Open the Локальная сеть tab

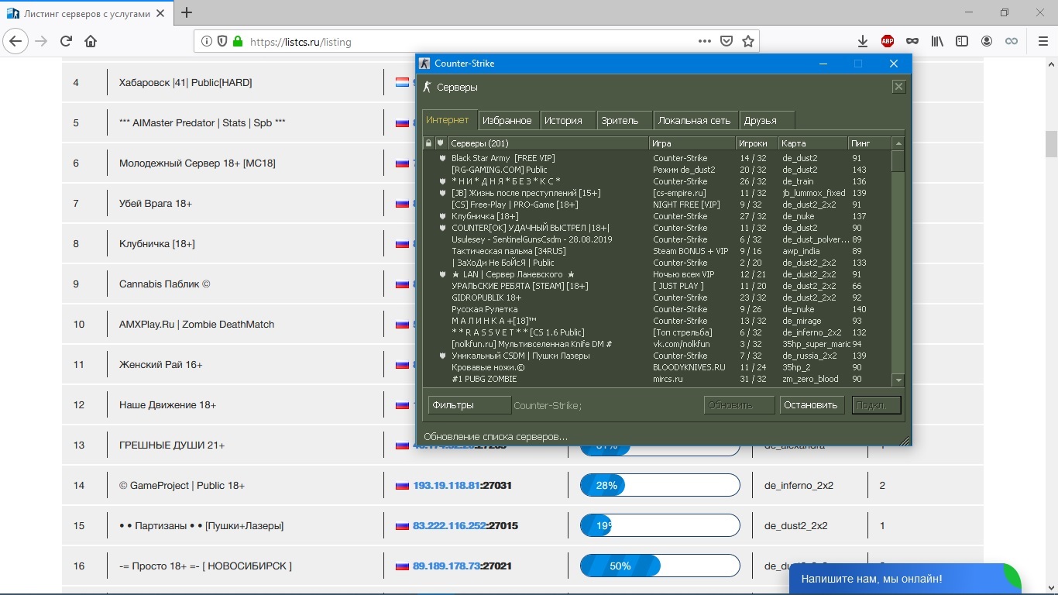(696, 120)
